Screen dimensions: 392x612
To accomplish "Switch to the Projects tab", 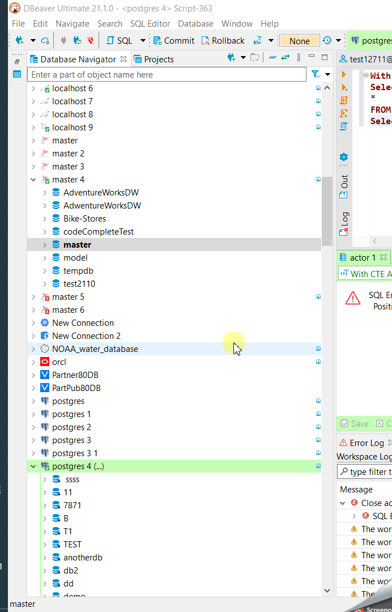I will point(154,59).
